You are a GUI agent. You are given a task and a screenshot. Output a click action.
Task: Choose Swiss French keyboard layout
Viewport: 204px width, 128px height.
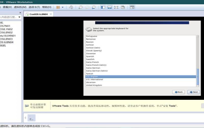point(141,62)
